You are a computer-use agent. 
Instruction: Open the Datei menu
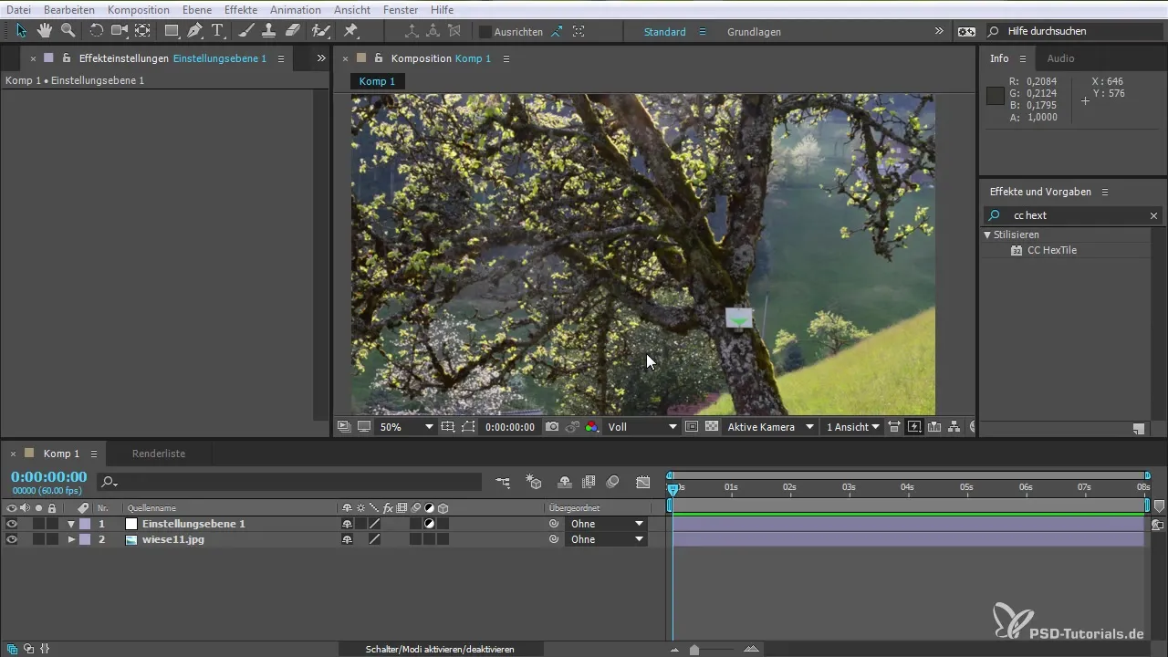click(19, 9)
